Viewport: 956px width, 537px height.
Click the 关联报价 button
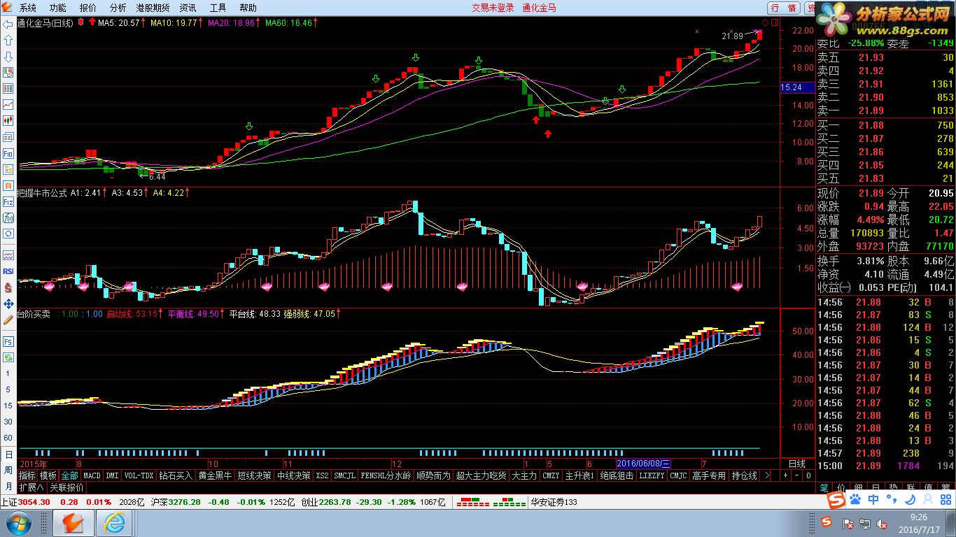tap(66, 487)
